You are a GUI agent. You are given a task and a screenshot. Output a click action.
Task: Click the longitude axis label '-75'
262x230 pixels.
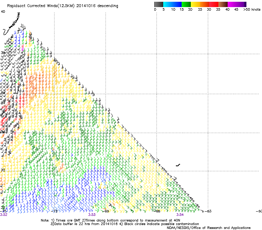coord(3,211)
